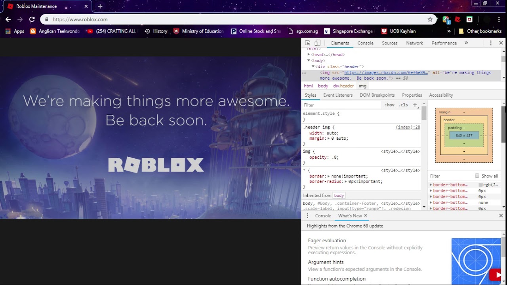
Task: Open a new browser tab
Action: click(x=100, y=6)
